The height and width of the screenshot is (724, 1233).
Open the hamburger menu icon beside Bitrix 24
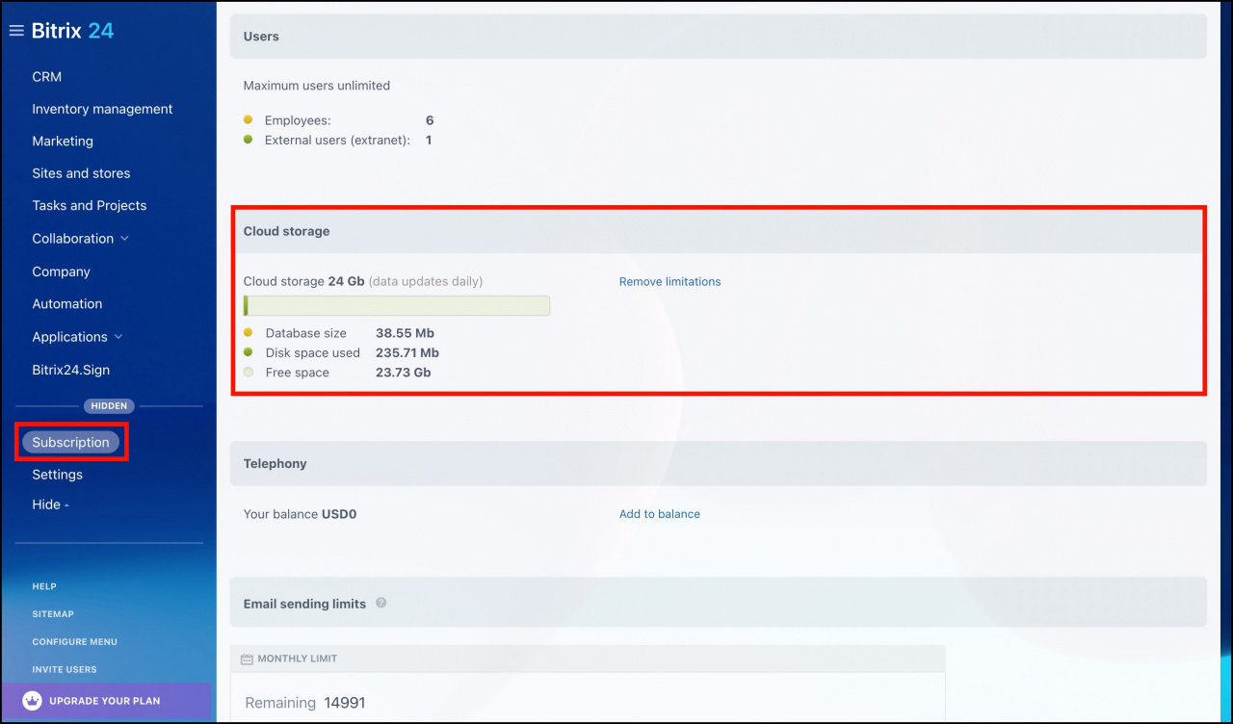click(x=16, y=31)
